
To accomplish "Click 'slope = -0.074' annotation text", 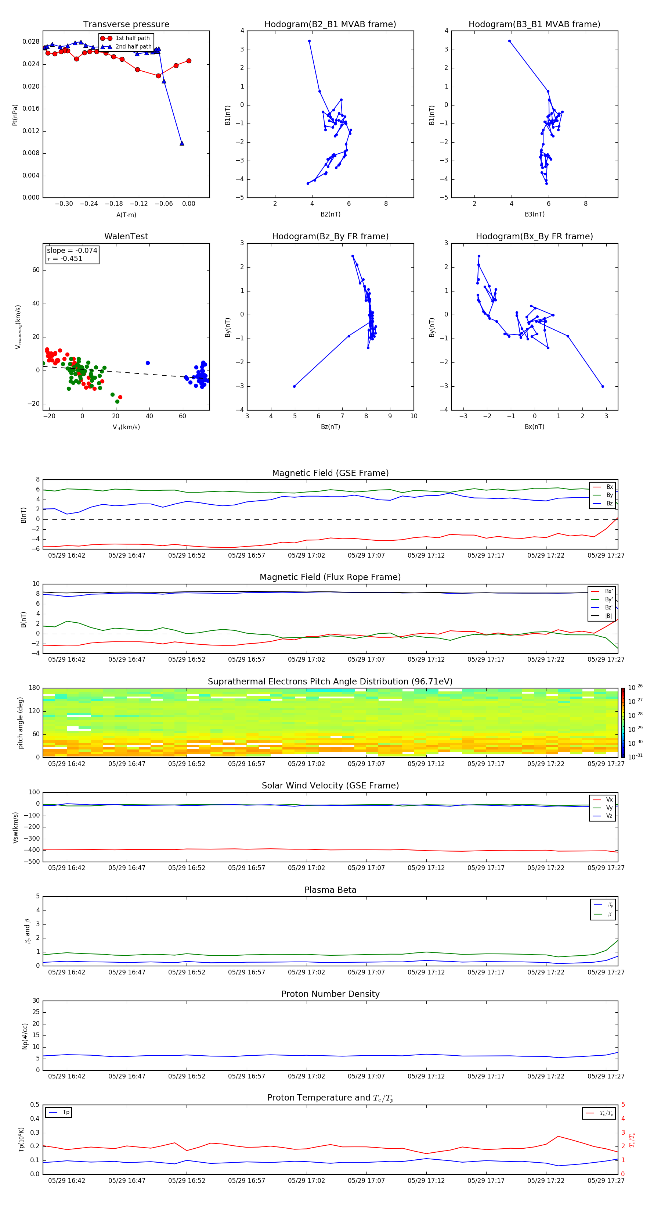I will tap(72, 251).
